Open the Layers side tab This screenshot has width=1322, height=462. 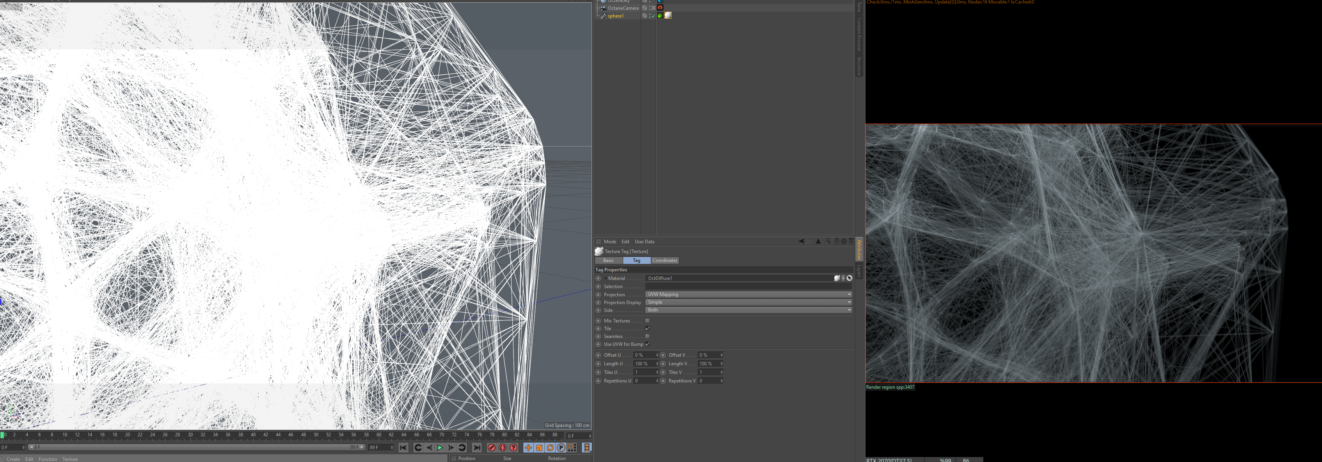(858, 271)
